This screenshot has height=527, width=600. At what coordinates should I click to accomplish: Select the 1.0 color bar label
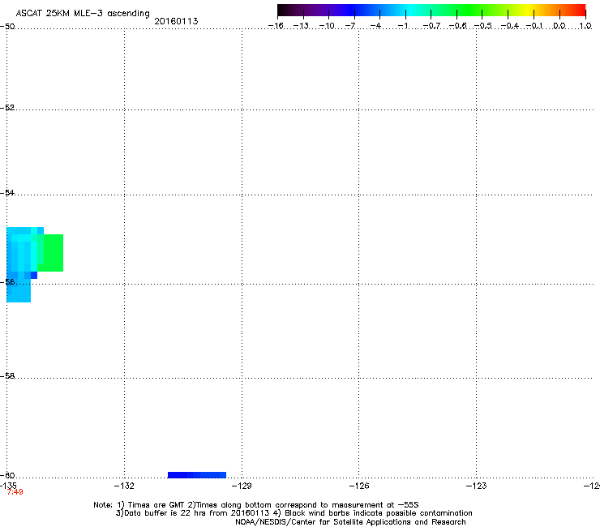click(x=585, y=26)
